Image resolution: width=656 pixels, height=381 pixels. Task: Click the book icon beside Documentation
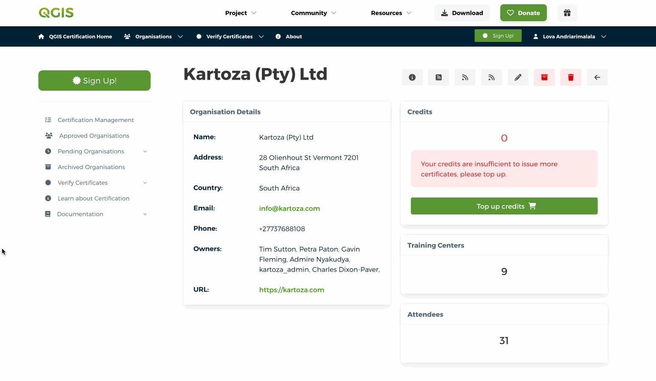(x=48, y=214)
